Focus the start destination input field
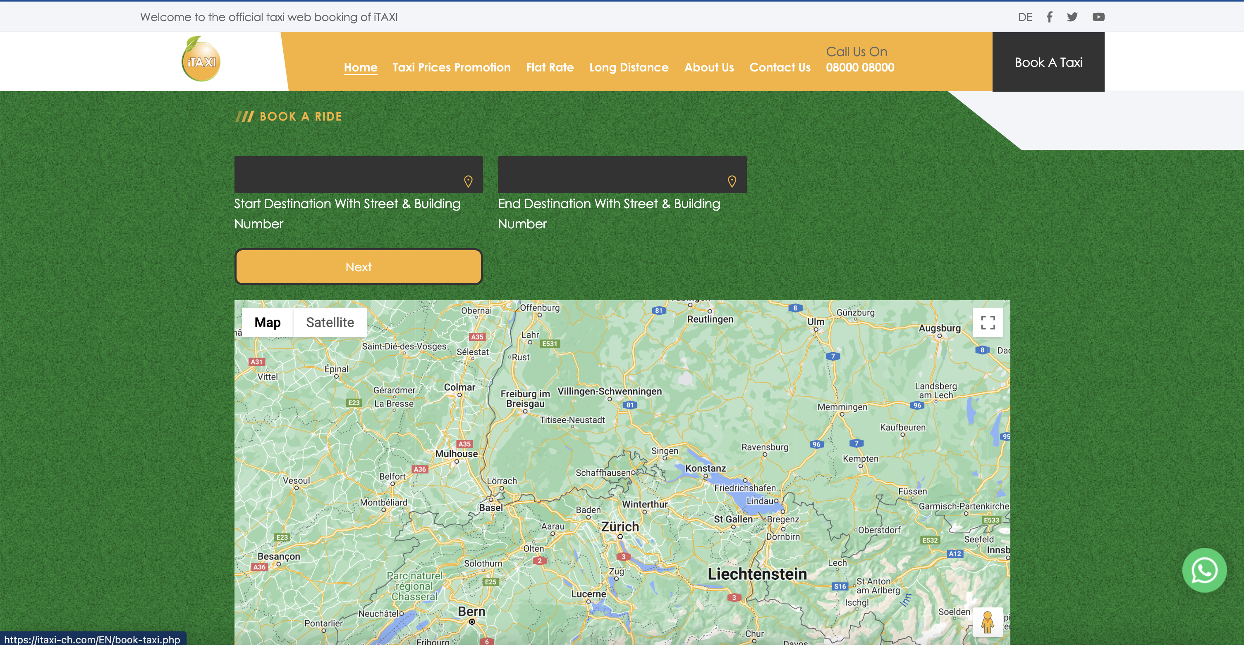Screen dimensions: 1244x645 click(x=348, y=175)
